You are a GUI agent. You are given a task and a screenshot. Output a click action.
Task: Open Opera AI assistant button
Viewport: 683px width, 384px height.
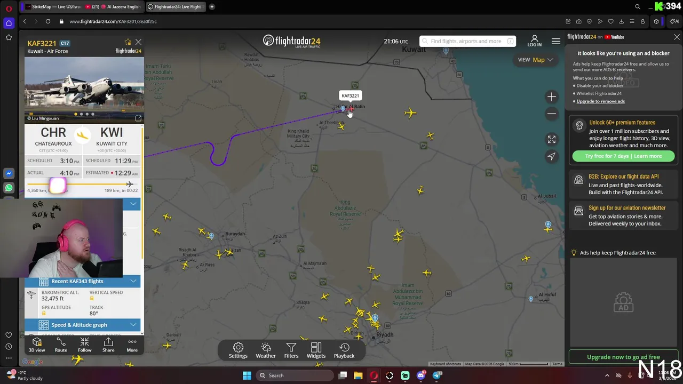click(674, 21)
